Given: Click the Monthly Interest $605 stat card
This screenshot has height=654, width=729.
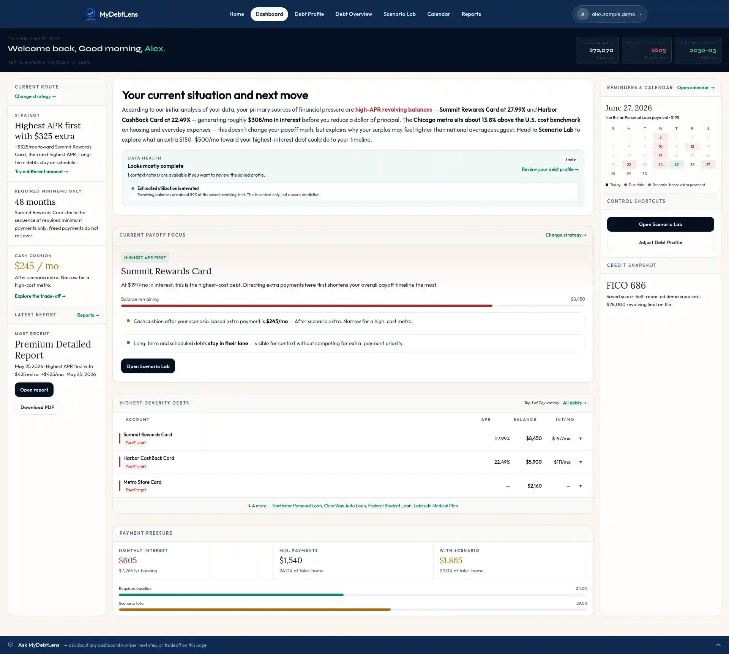Looking at the screenshot, I should (x=647, y=50).
